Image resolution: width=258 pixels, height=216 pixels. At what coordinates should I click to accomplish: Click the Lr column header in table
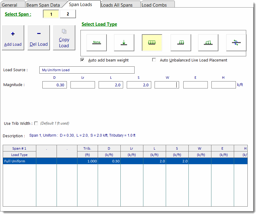132,148
